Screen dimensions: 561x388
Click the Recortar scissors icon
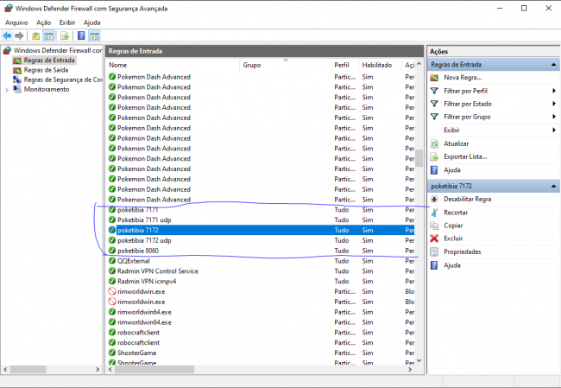pyautogui.click(x=434, y=213)
